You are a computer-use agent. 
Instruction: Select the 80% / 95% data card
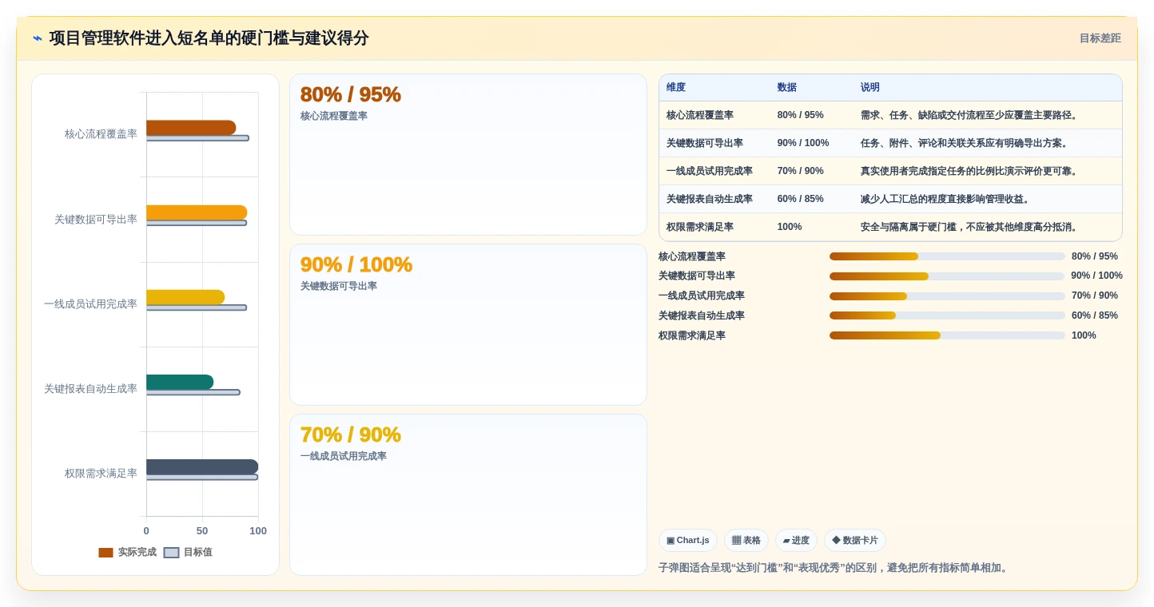point(468,155)
